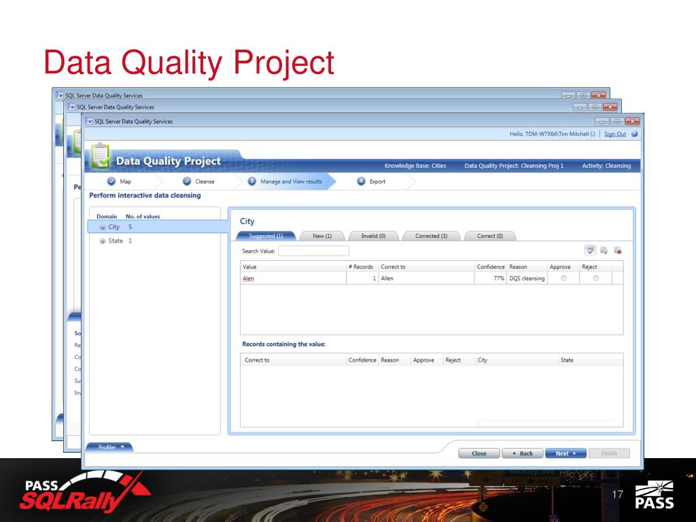
Task: Click the Back button
Action: pyautogui.click(x=523, y=453)
